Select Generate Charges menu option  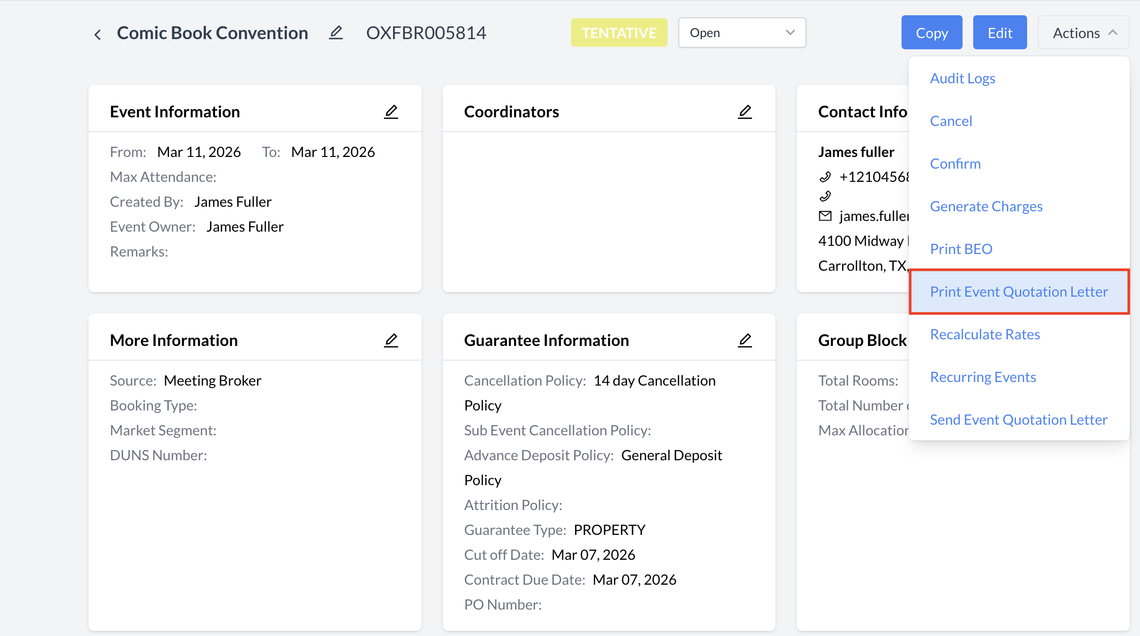coord(986,206)
